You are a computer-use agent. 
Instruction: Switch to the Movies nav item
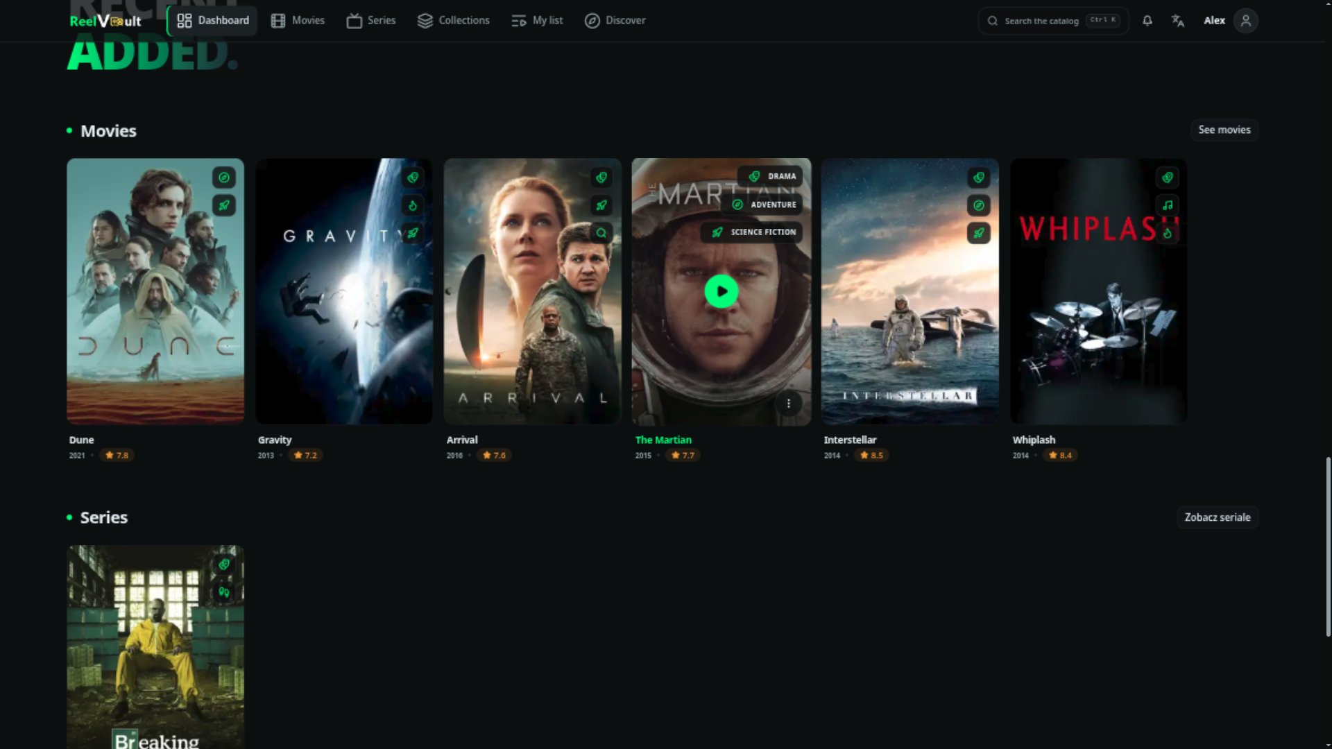coord(298,21)
